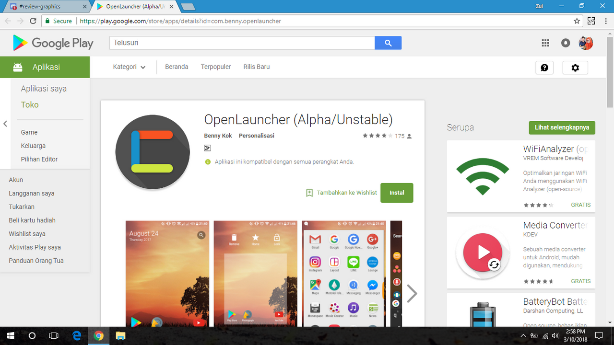The height and width of the screenshot is (345, 614).
Task: Open Pilihan Editor in the sidebar
Action: tap(39, 159)
